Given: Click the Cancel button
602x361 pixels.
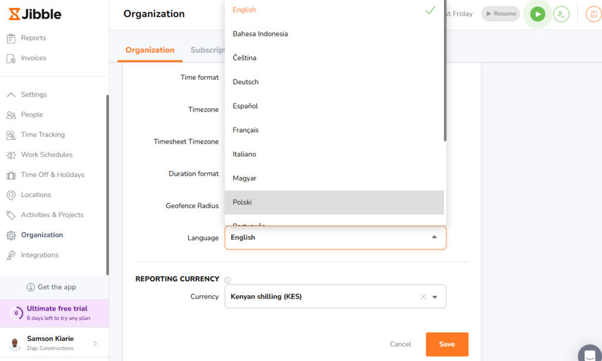Looking at the screenshot, I should point(400,344).
